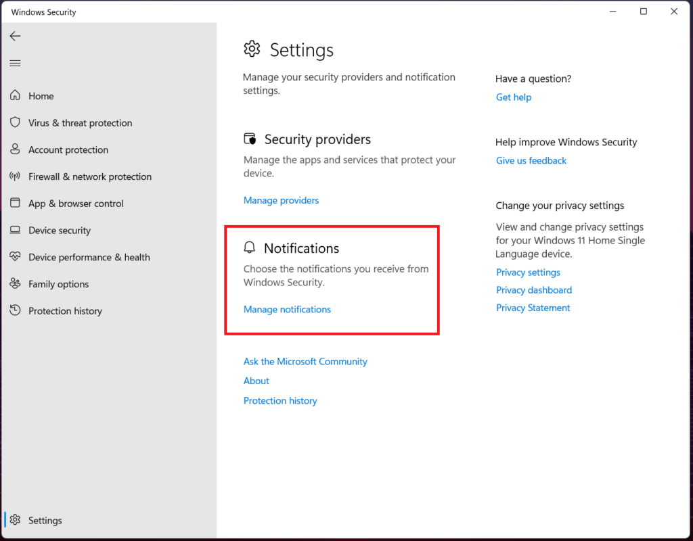Open the Privacy dashboard link
The width and height of the screenshot is (693, 541).
tap(534, 289)
